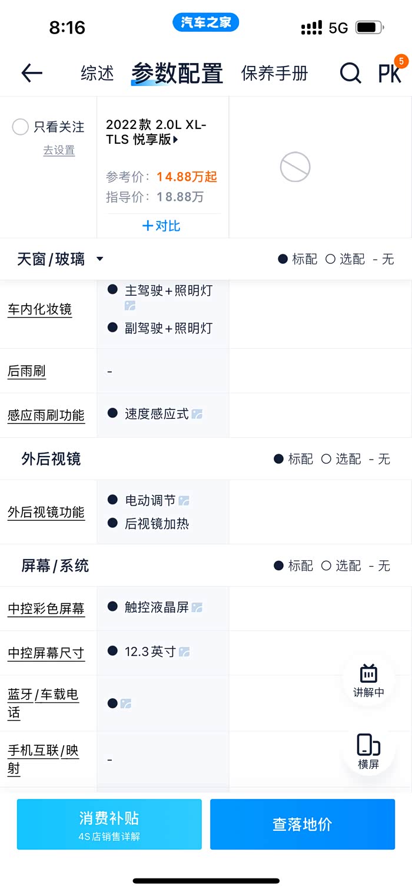Image resolution: width=412 pixels, height=892 pixels.
Task: Open the search magnifier icon
Action: click(350, 73)
